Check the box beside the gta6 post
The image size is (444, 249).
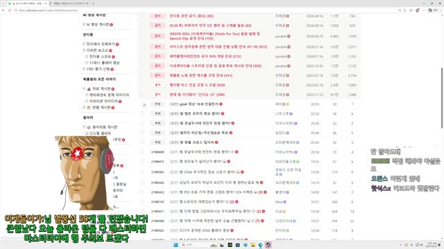(x=142, y=104)
